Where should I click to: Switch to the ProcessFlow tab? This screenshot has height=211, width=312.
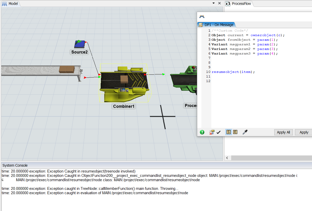238,4
